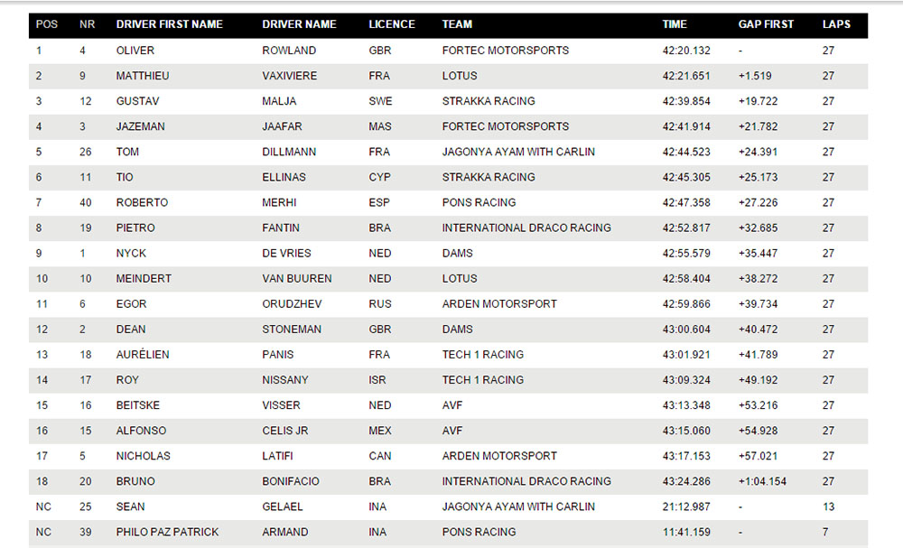903x548 pixels.
Task: Select the STRAKKA RACING team for Gustav Malja
Action: (489, 101)
